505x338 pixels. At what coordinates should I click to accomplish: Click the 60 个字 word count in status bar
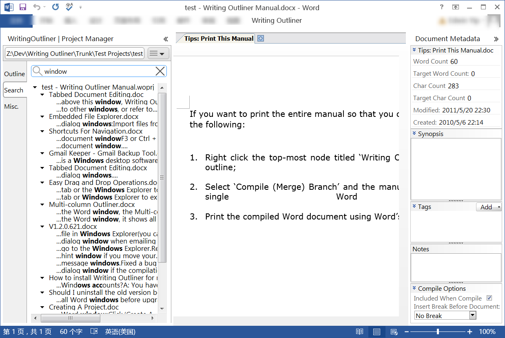click(x=71, y=332)
